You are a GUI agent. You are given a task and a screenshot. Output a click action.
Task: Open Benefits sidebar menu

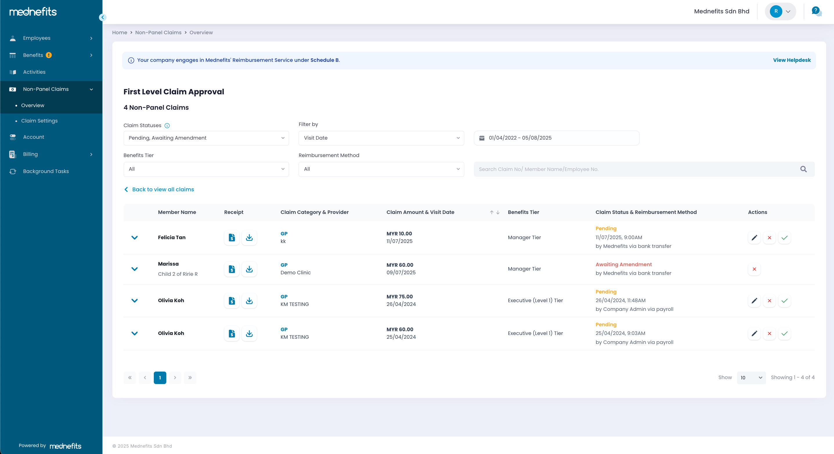pyautogui.click(x=51, y=55)
